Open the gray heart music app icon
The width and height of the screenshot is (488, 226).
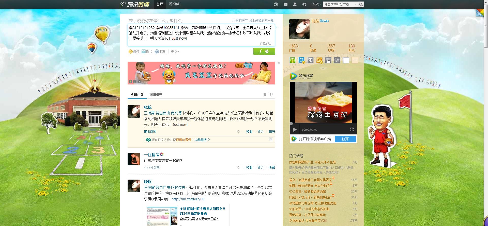[x=337, y=60]
